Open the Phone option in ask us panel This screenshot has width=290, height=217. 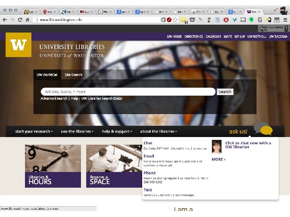pyautogui.click(x=149, y=173)
